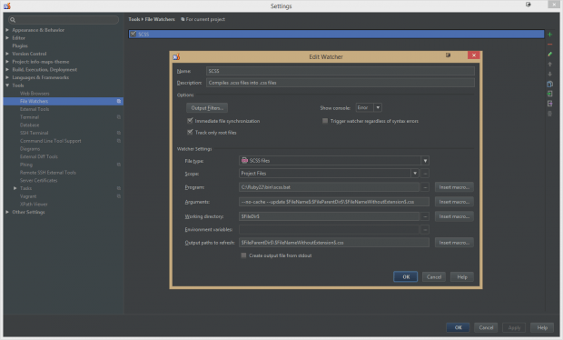The width and height of the screenshot is (563, 340).
Task: Edit watcher with the green pencil icon
Action: click(x=549, y=54)
